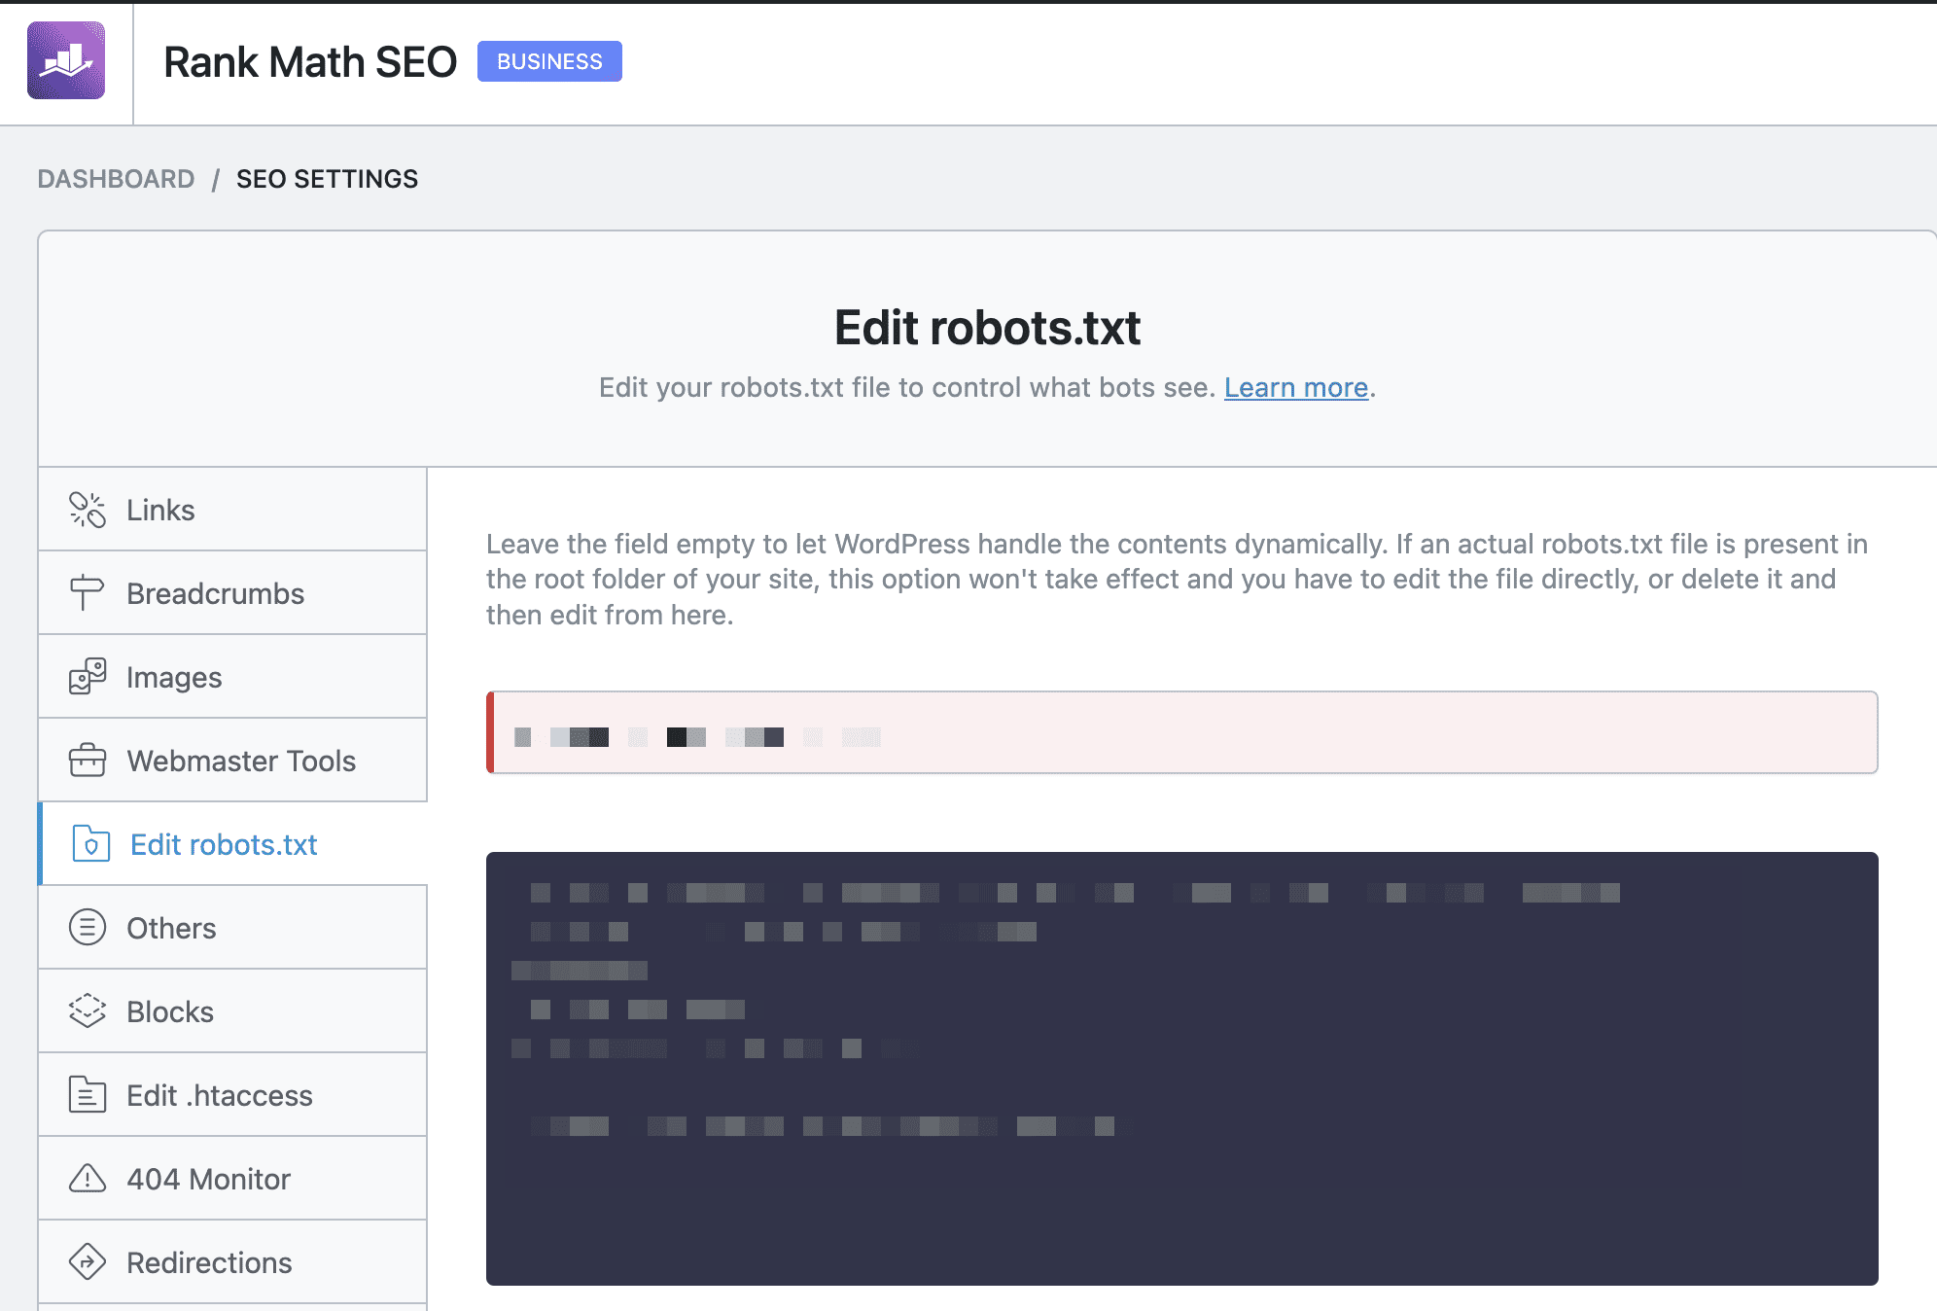Viewport: 1937px width, 1311px height.
Task: Go to the Redirections tab
Action: coord(209,1262)
